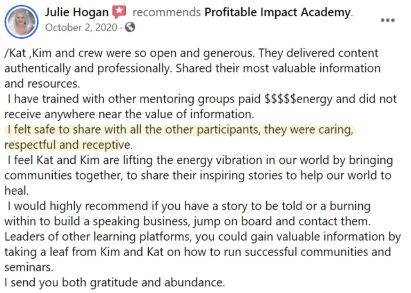Click "I send you both gratitude and abundance" line
Screen dimensions: 411x293
click(x=115, y=282)
